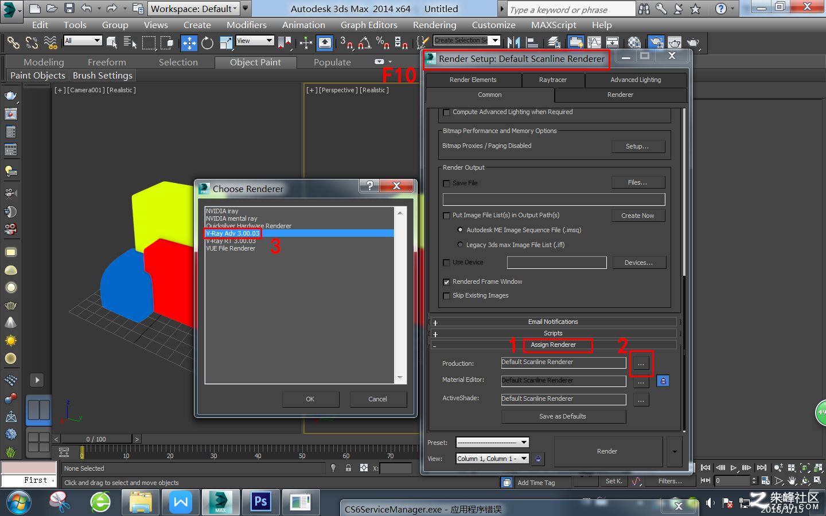This screenshot has width=826, height=516.
Task: Open the Preset dropdown in Render Setup
Action: click(492, 443)
